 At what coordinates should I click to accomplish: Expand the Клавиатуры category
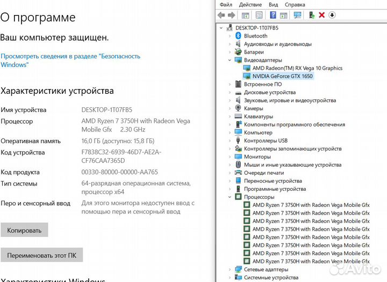[231, 116]
